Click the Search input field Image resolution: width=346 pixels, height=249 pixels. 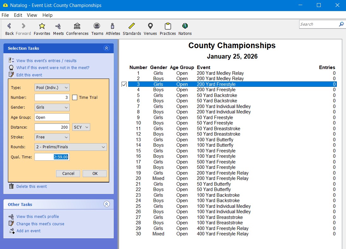319,24
